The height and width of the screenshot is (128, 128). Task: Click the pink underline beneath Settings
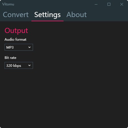(x=48, y=21)
